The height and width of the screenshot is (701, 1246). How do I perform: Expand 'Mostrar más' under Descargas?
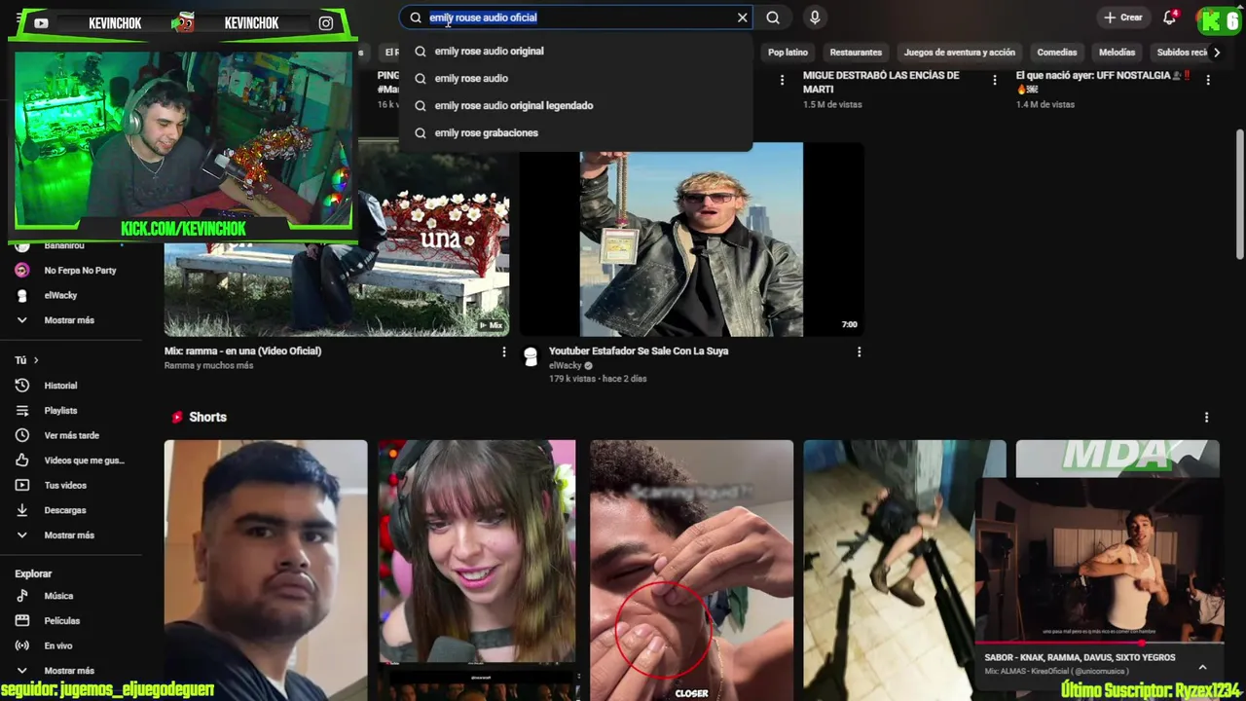click(x=70, y=535)
